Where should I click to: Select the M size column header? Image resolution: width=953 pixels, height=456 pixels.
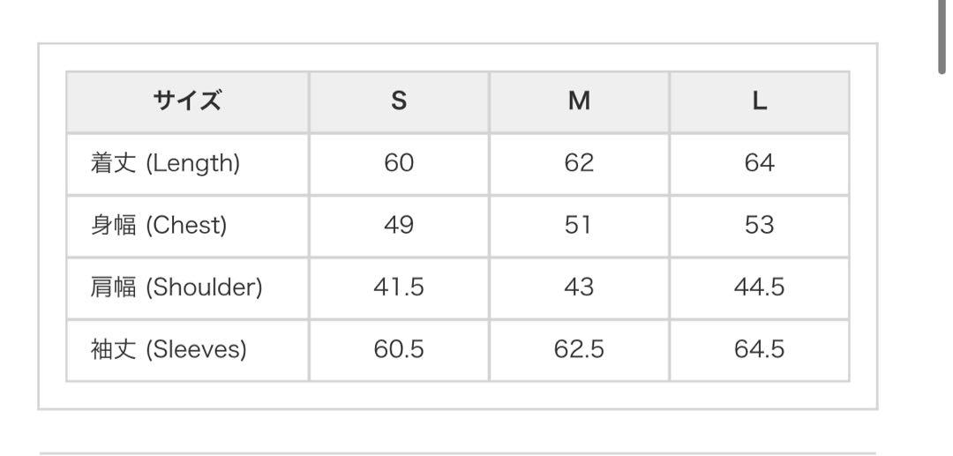coord(579,101)
